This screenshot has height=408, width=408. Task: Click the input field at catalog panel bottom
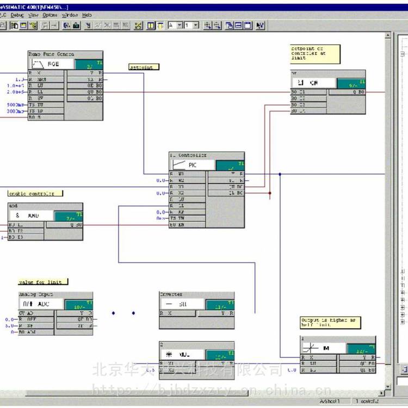tap(403, 381)
